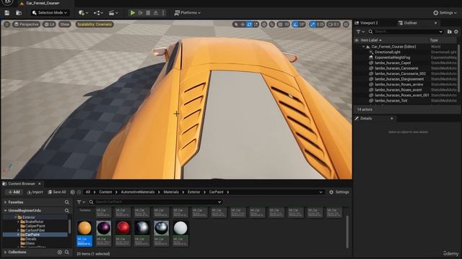Click the Save current level icon
The height and width of the screenshot is (259, 462).
6,13
